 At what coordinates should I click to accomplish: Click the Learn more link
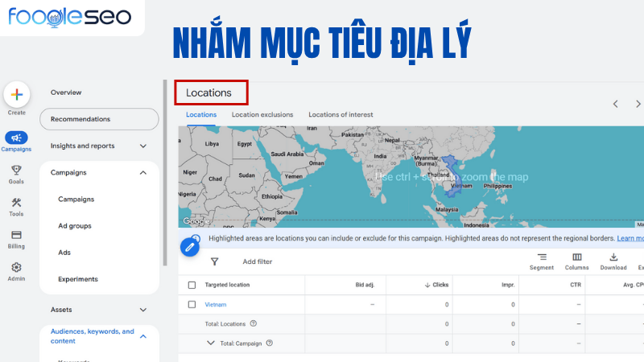[x=630, y=238]
